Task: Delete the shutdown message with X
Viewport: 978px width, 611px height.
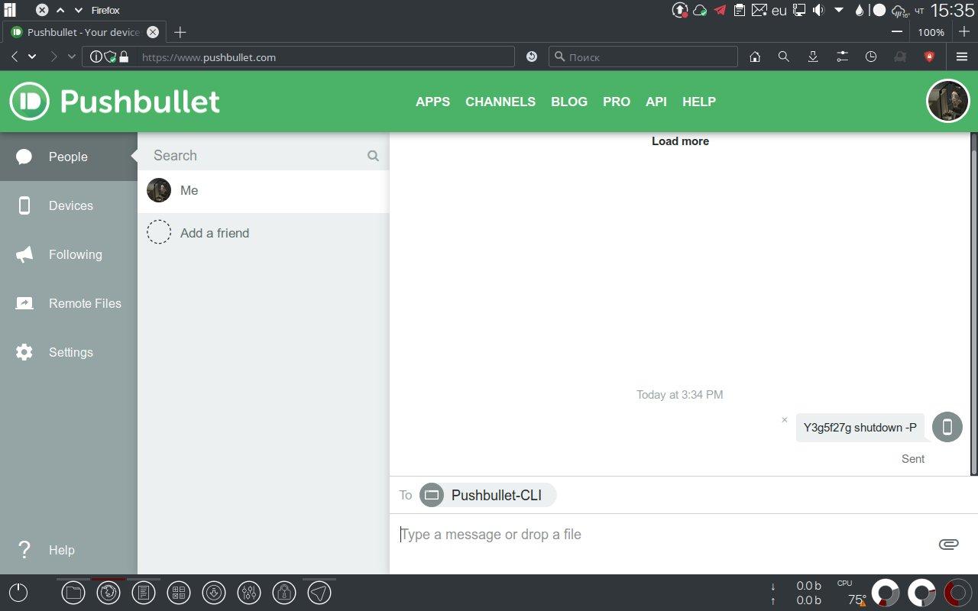Action: coord(784,419)
